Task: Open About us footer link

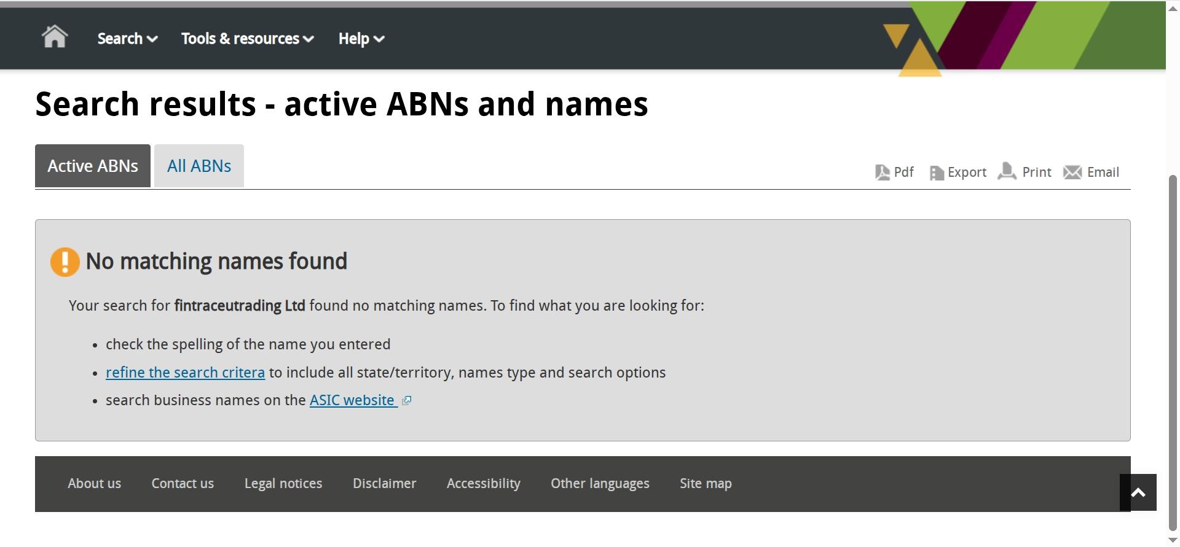Action: [94, 484]
